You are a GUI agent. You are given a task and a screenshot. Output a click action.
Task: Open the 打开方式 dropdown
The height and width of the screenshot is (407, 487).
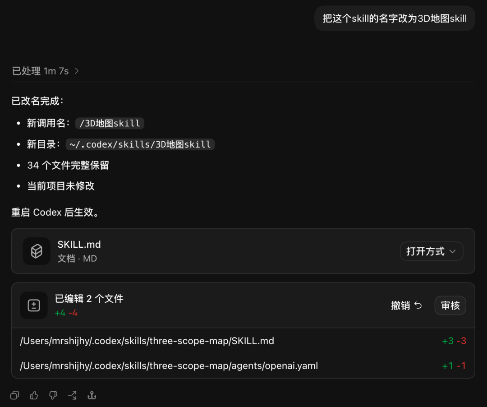point(432,251)
